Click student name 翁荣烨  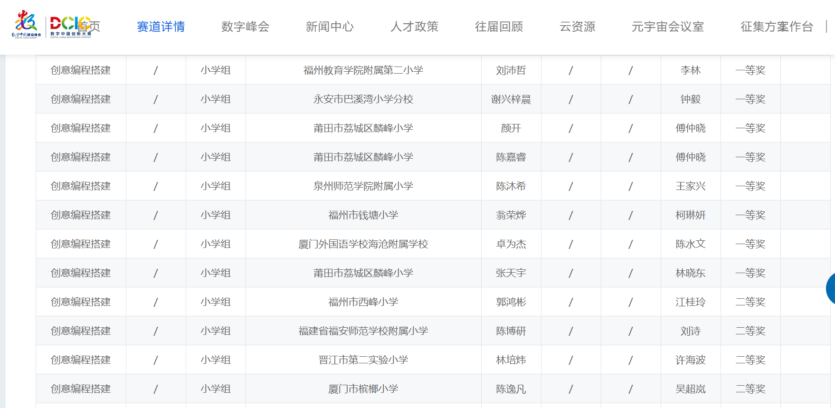click(x=511, y=215)
